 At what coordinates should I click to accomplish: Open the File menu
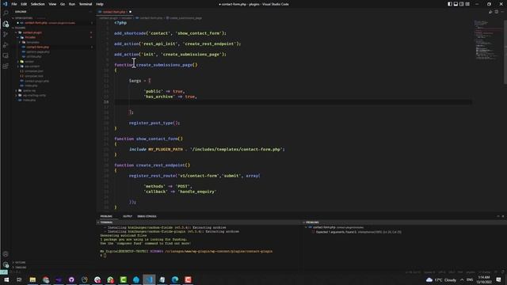coord(14,4)
